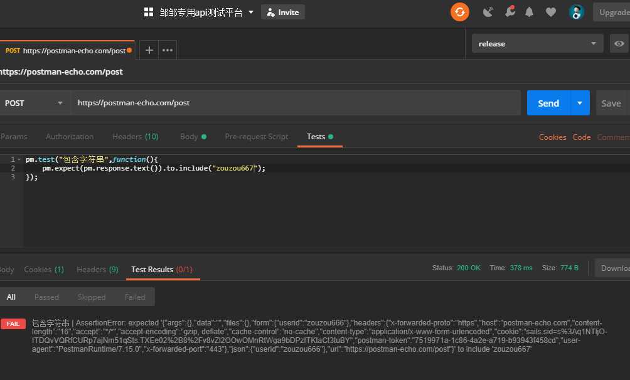This screenshot has height=380, width=630.
Task: Open the workspace name dropdown arrow
Action: (251, 12)
